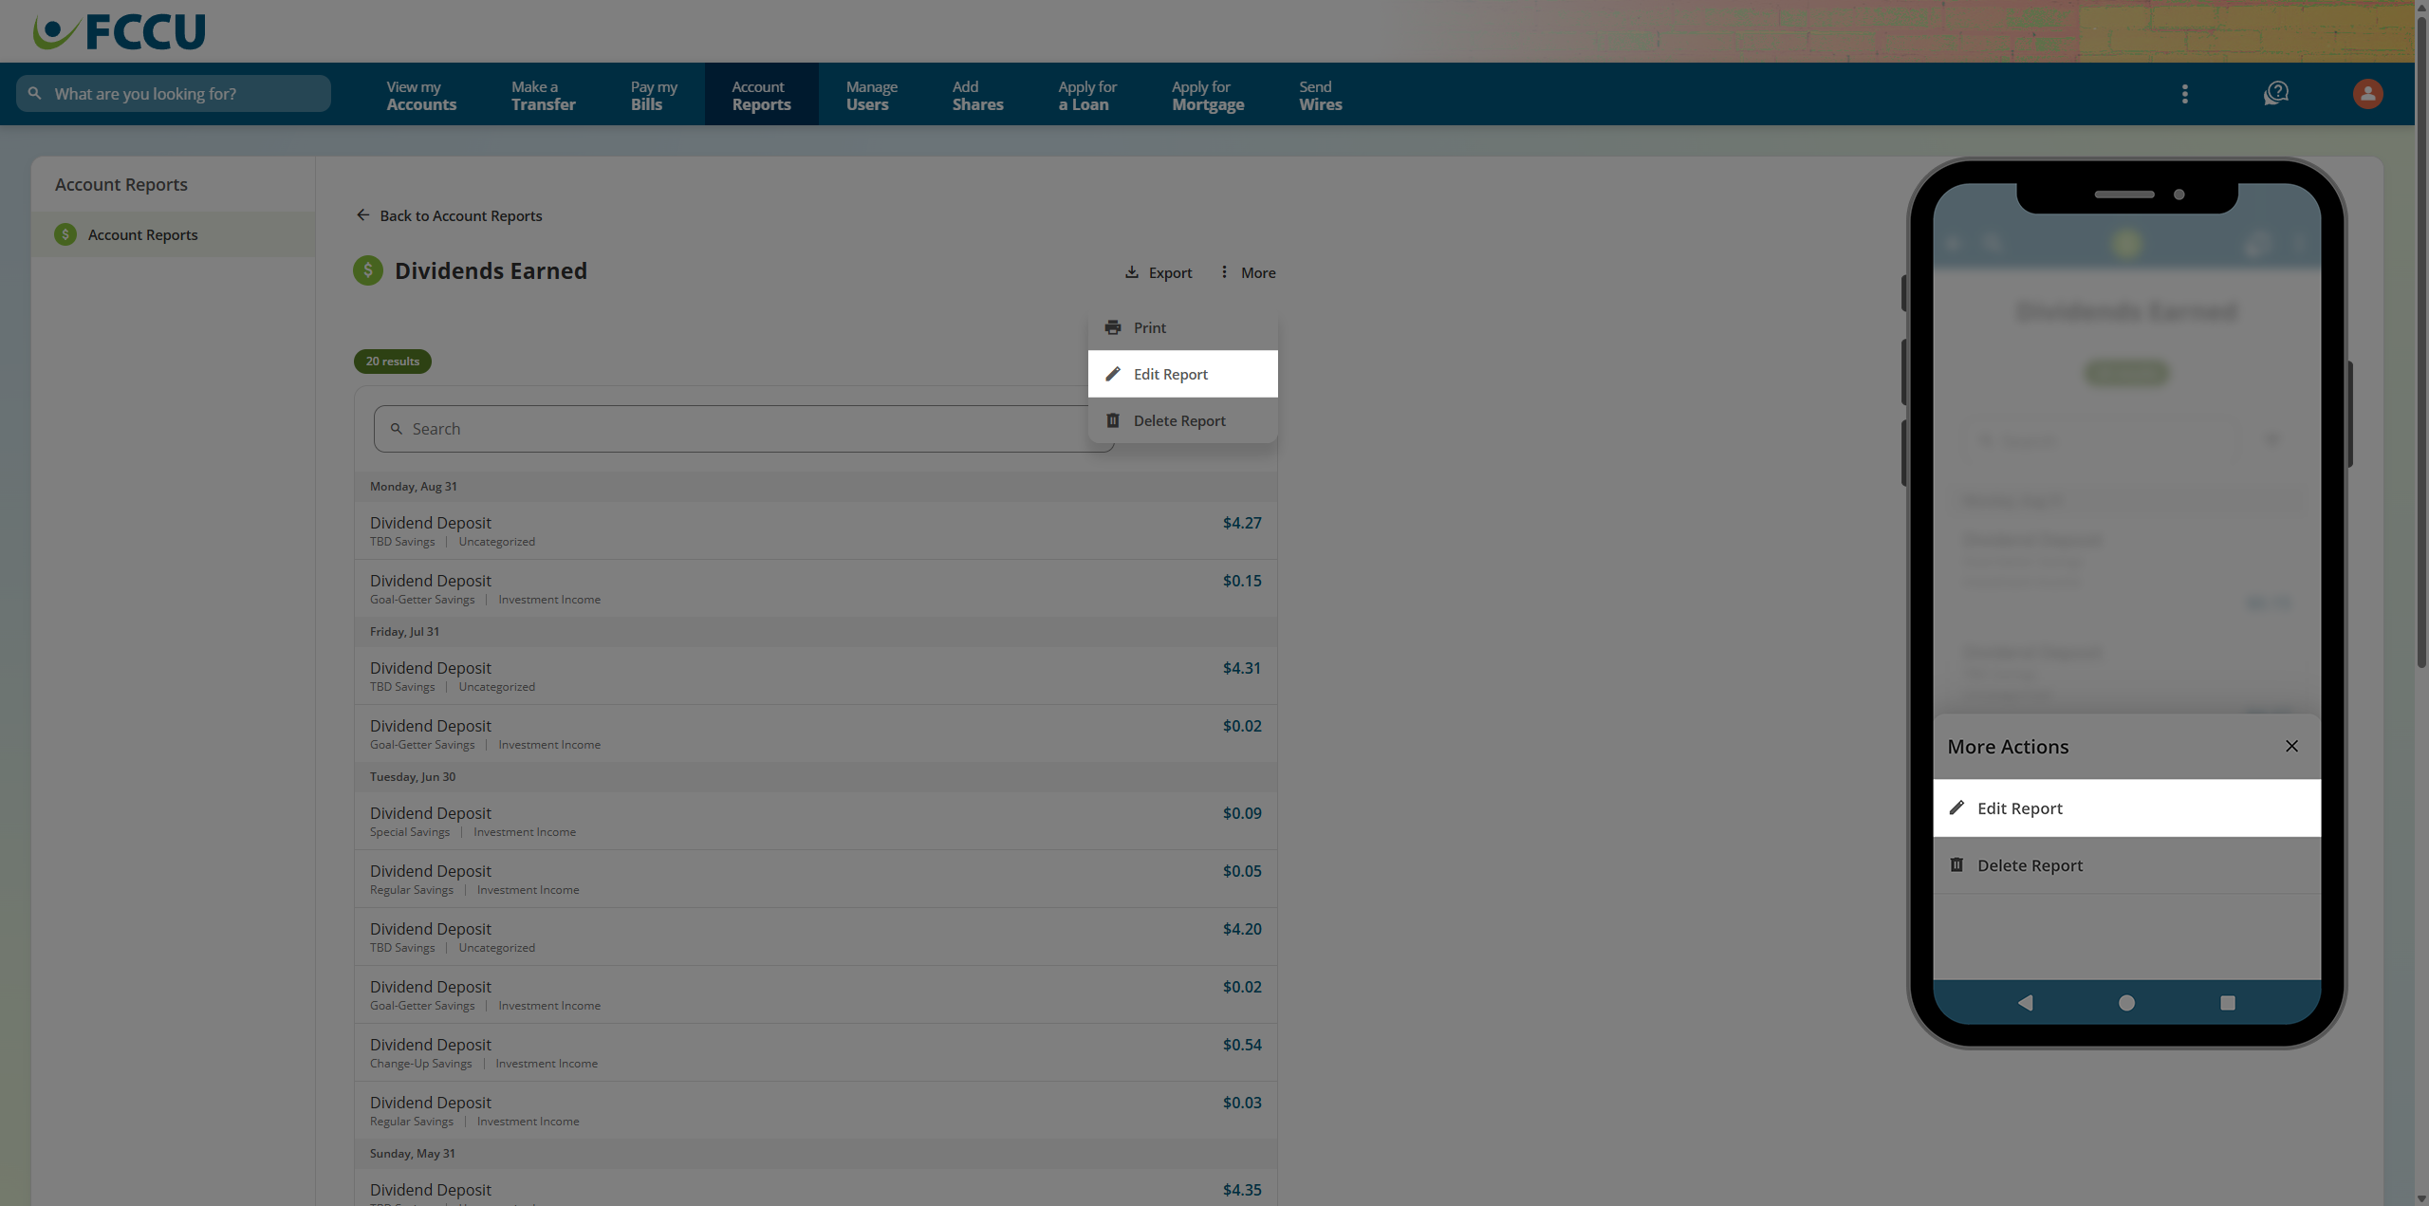
Task: Select Print from the More menu
Action: point(1182,327)
